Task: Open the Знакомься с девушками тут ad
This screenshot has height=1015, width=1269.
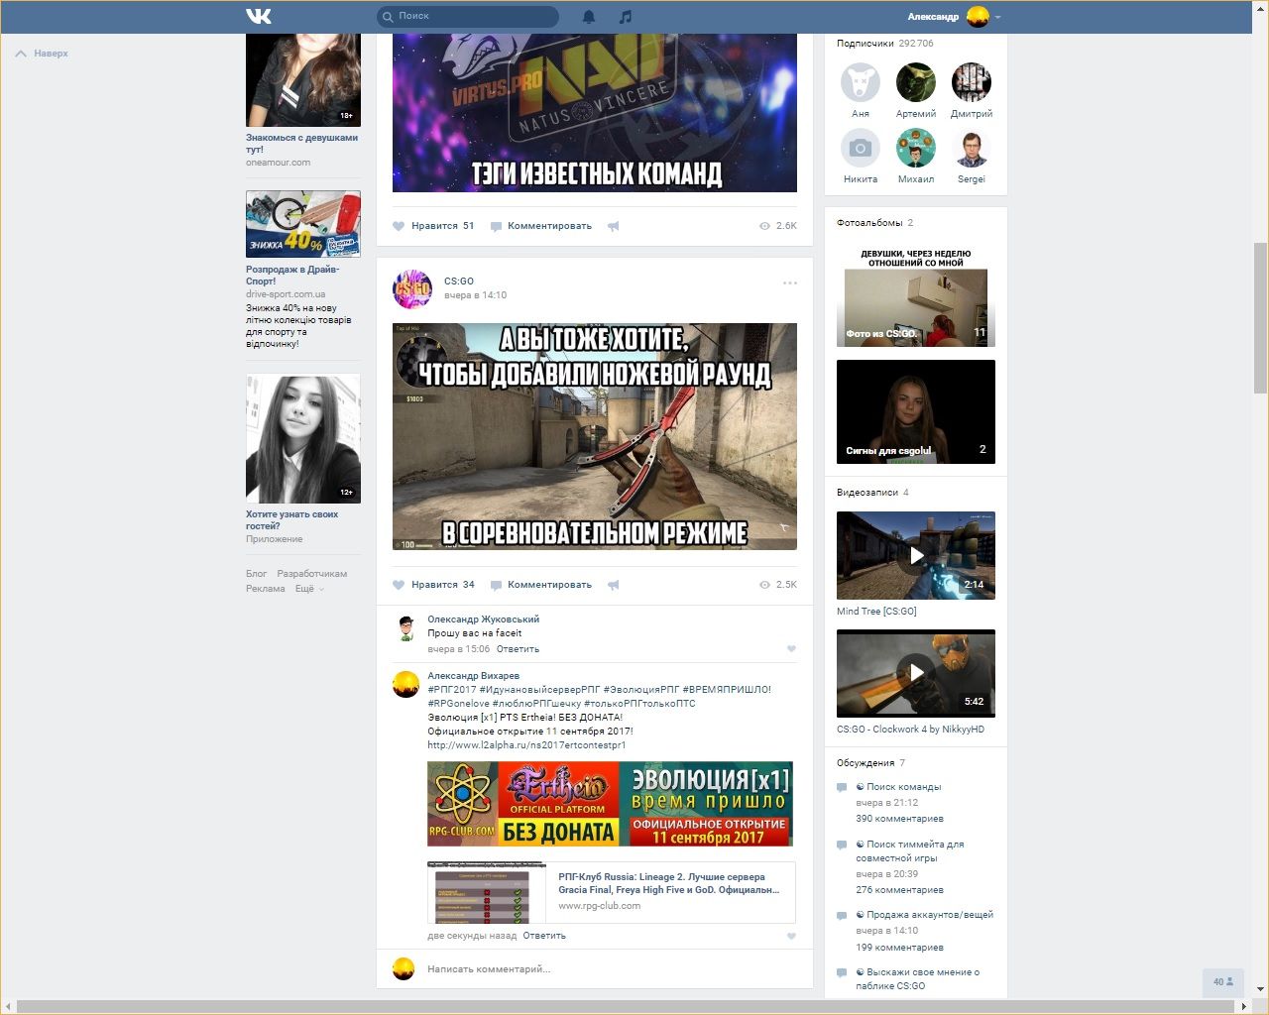Action: coord(302,144)
